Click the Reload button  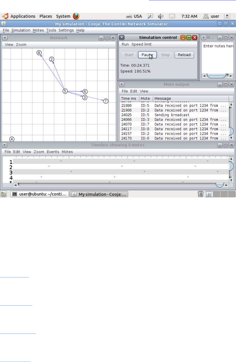tap(184, 55)
